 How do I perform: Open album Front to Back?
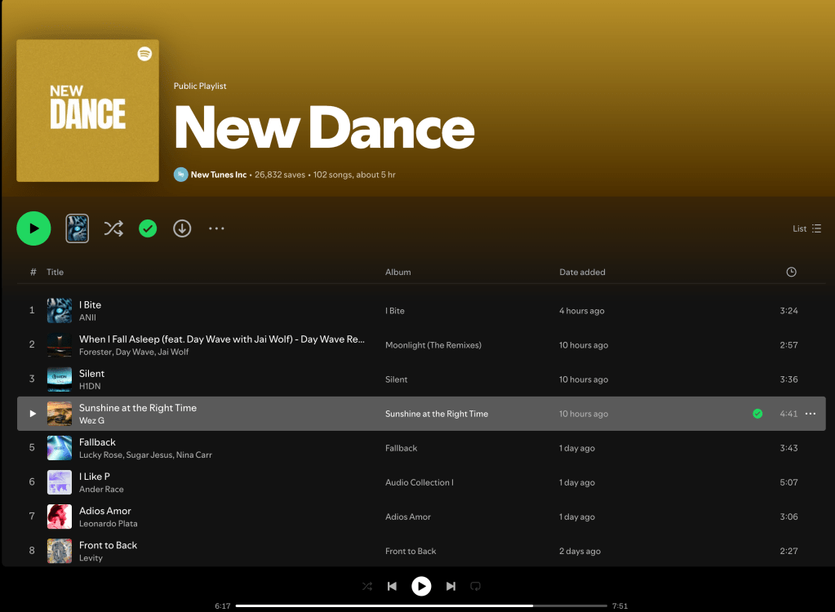pos(411,551)
